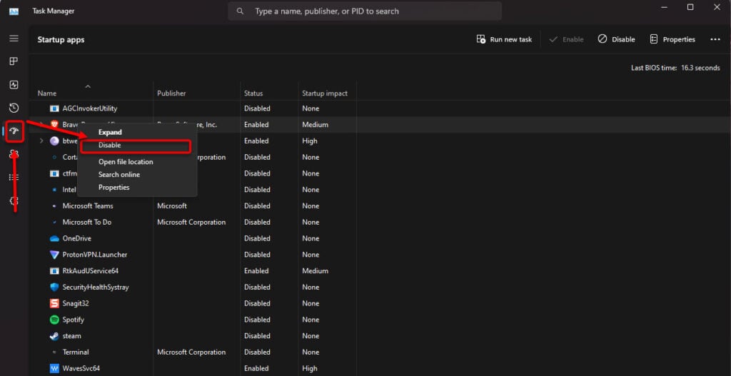This screenshot has width=731, height=376.
Task: Choose Properties in context menu
Action: click(114, 188)
